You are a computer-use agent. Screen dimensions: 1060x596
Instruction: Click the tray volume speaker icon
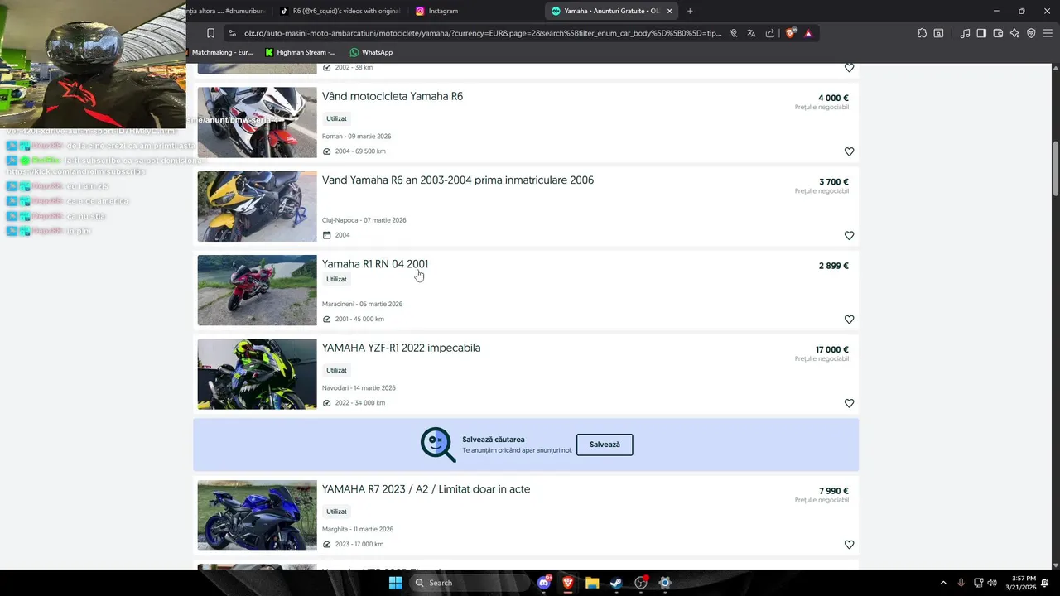[992, 583]
